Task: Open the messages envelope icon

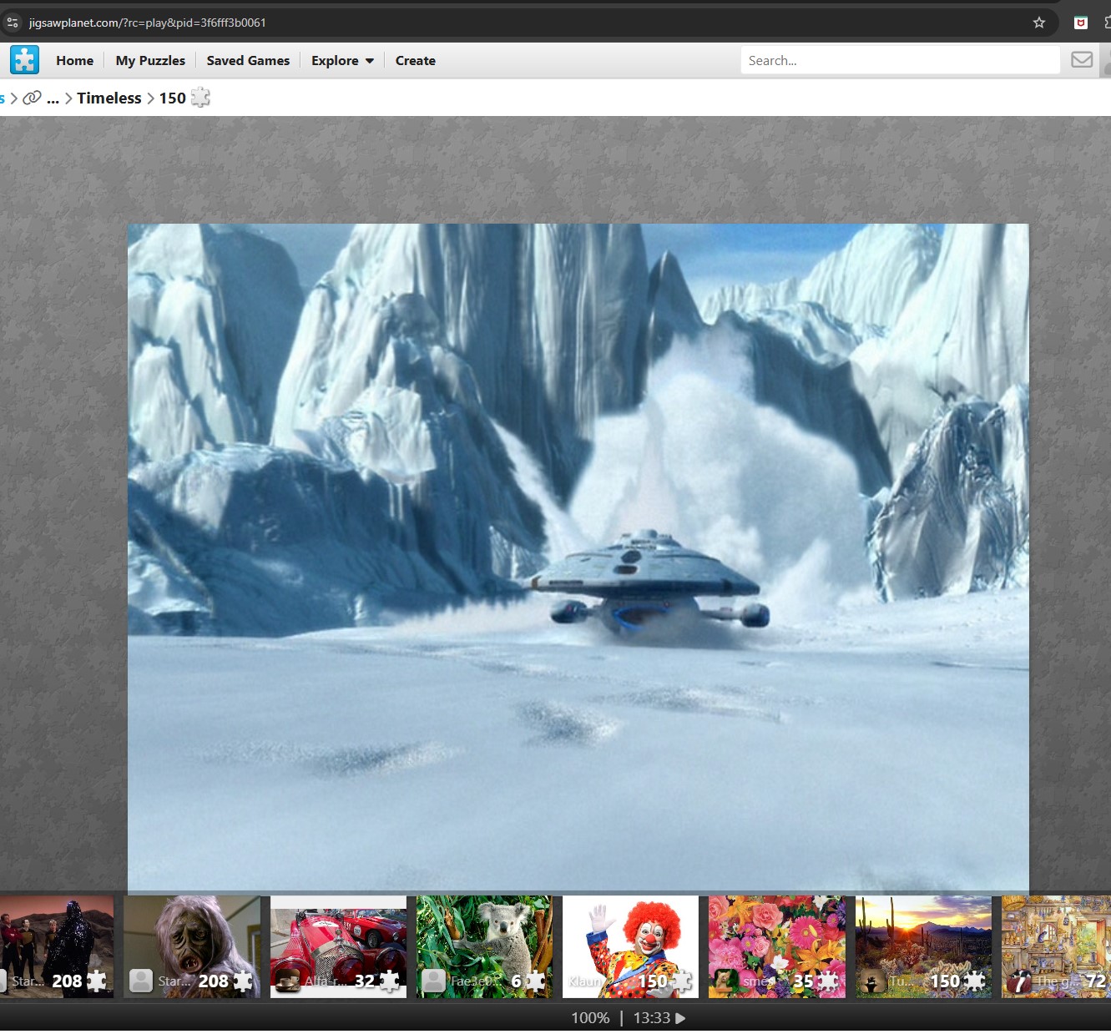Action: click(x=1082, y=59)
